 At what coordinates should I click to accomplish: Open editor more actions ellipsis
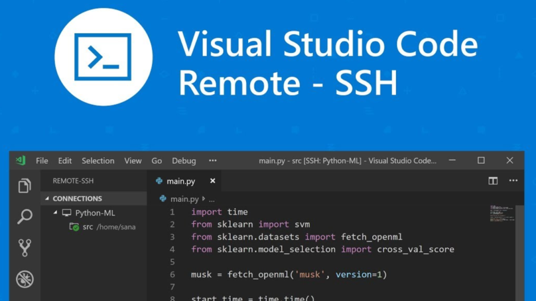point(513,180)
